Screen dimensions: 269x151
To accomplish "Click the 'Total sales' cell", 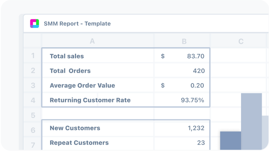I will 98,56.
